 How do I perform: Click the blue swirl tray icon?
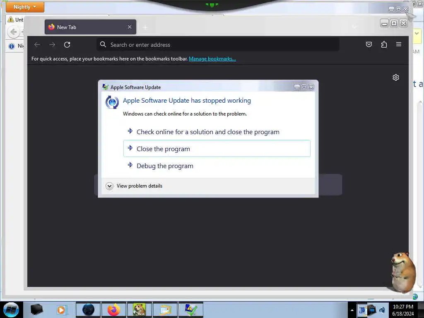click(x=382, y=310)
